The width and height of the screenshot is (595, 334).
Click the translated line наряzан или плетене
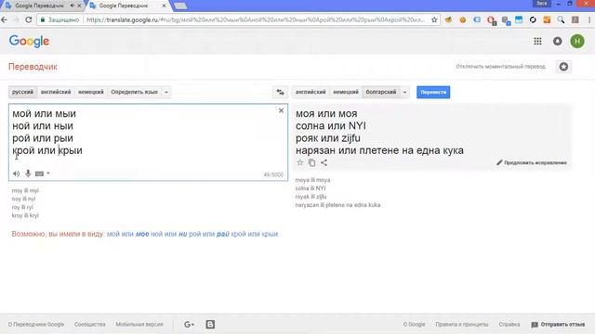pyautogui.click(x=379, y=150)
